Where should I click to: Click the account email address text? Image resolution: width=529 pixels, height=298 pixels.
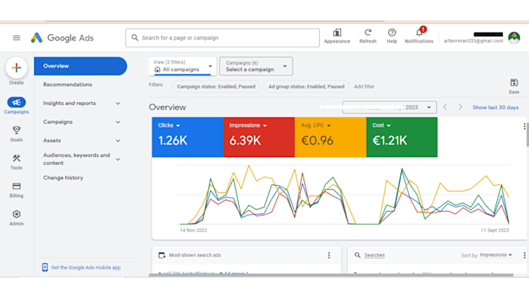473,40
